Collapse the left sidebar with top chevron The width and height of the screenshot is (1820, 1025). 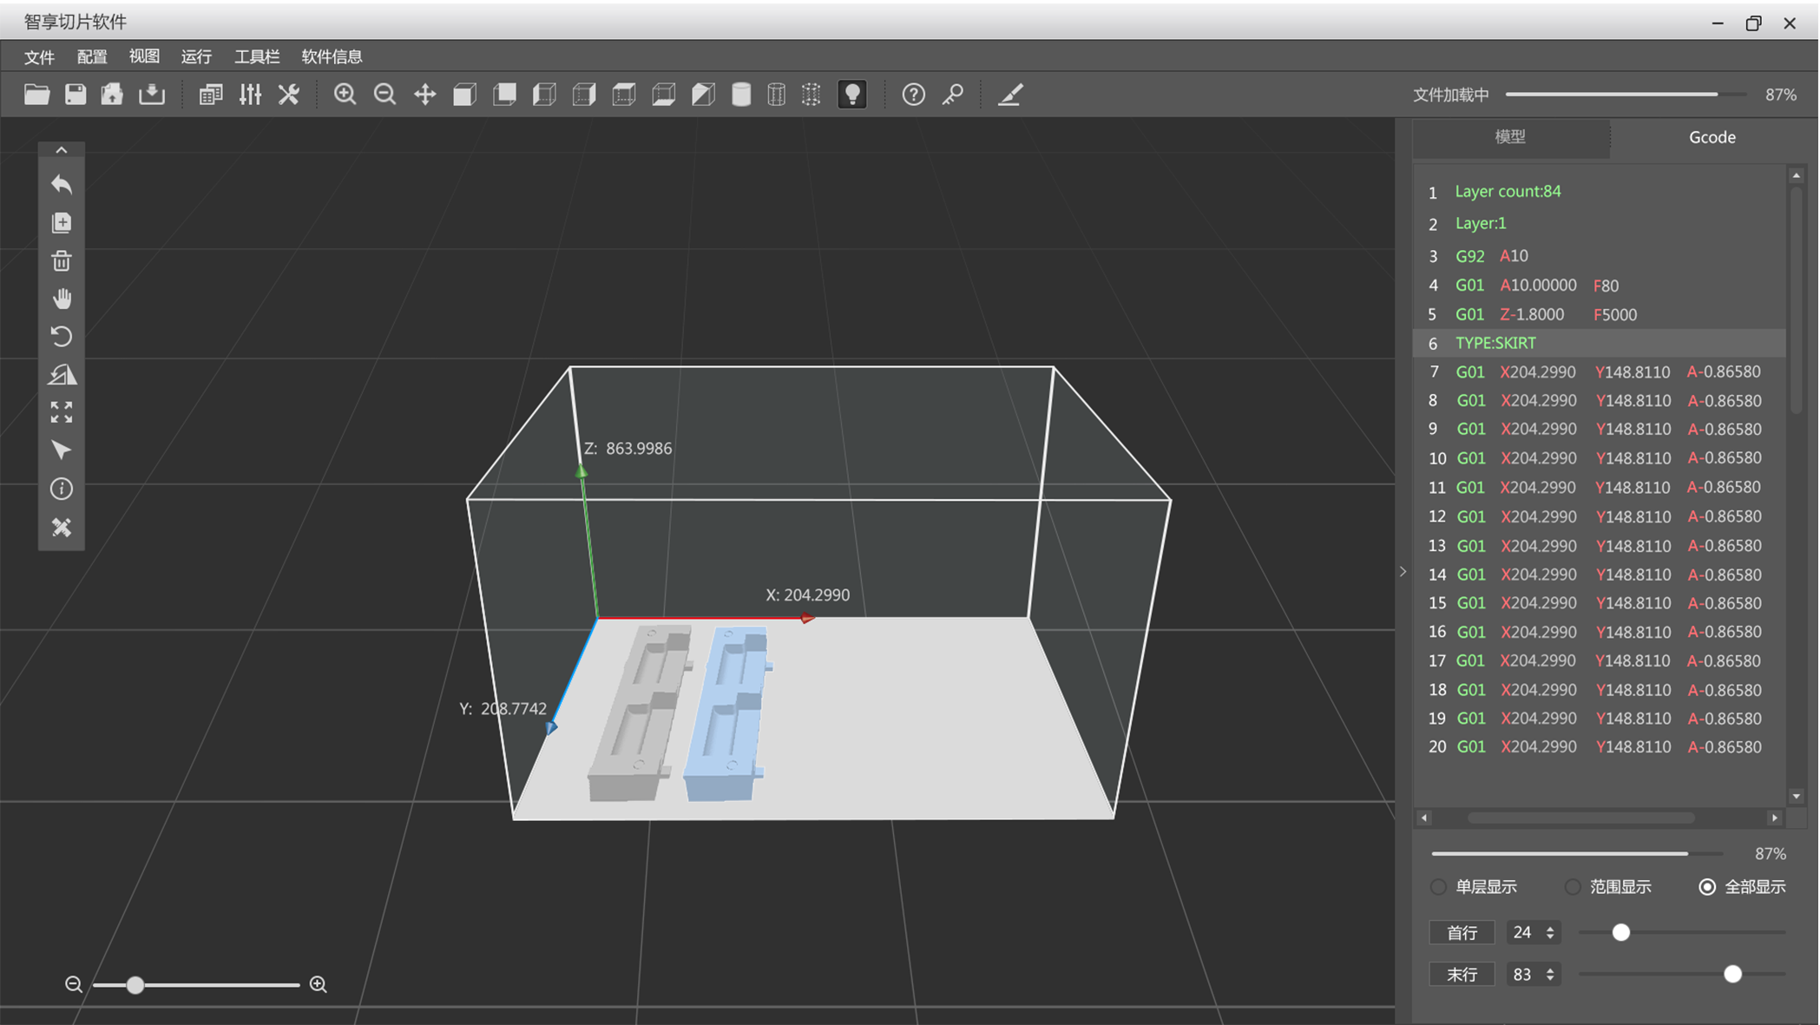tap(62, 150)
